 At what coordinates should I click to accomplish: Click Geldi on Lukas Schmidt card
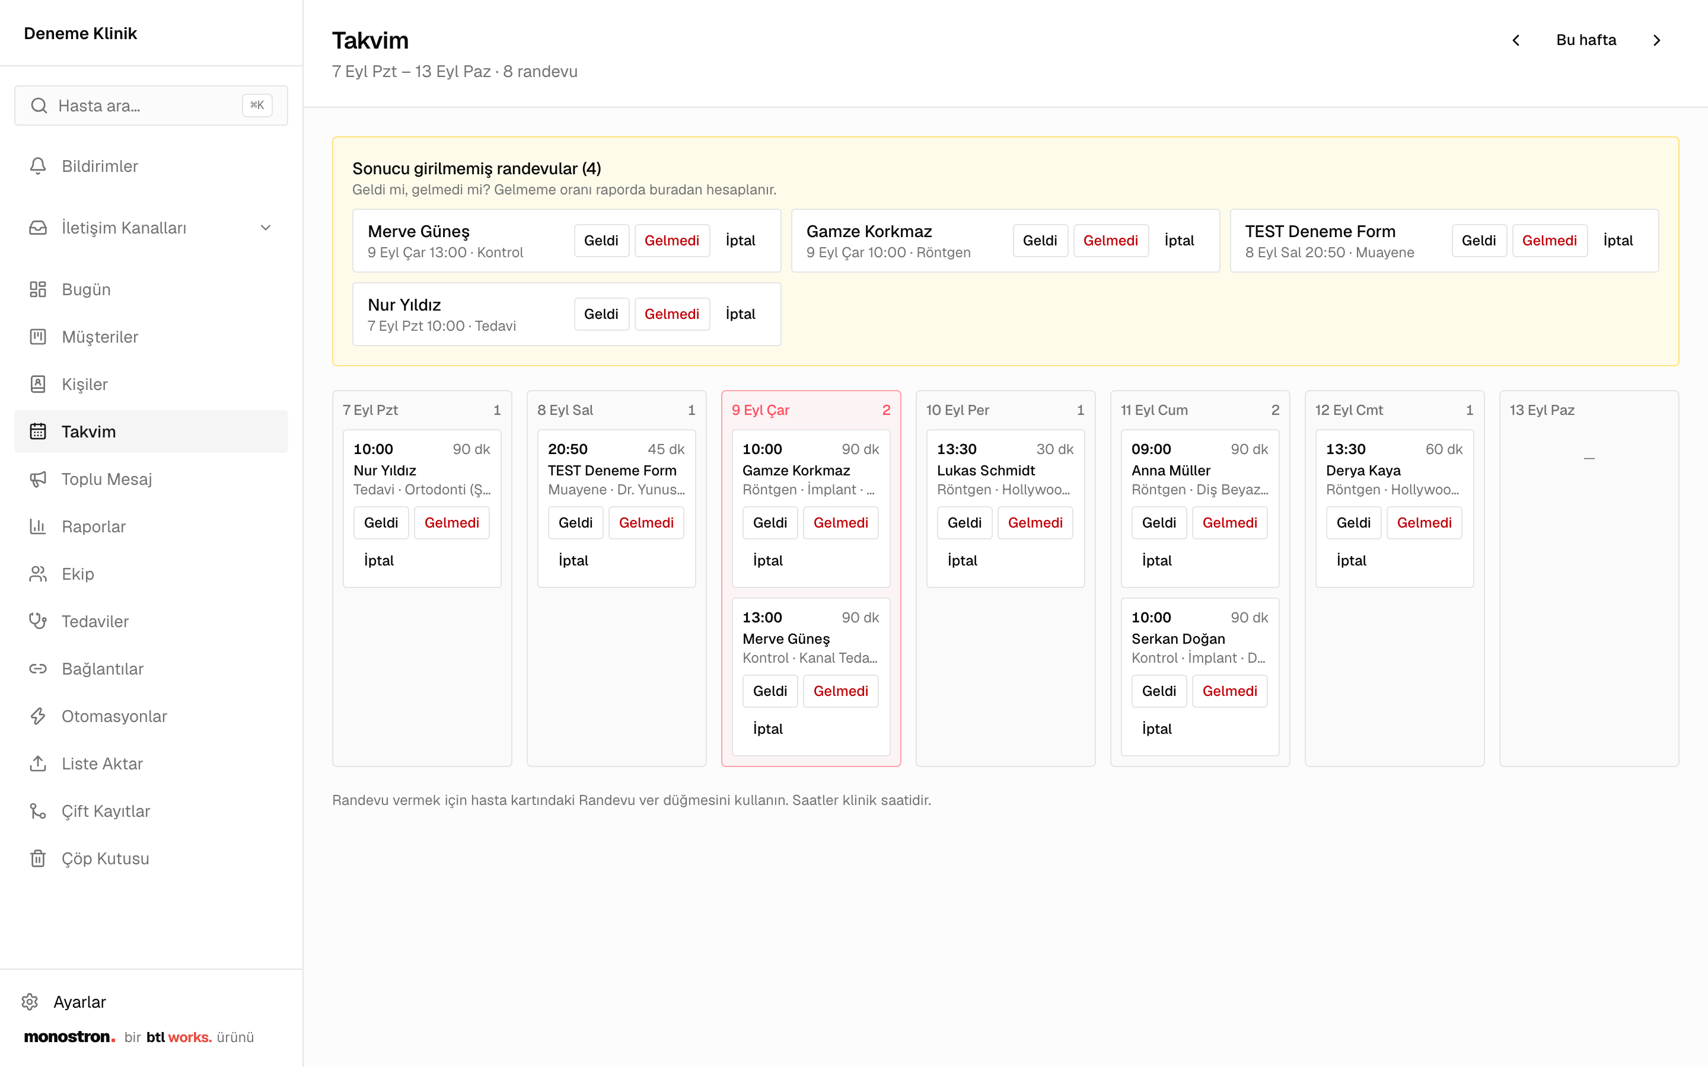coord(964,523)
